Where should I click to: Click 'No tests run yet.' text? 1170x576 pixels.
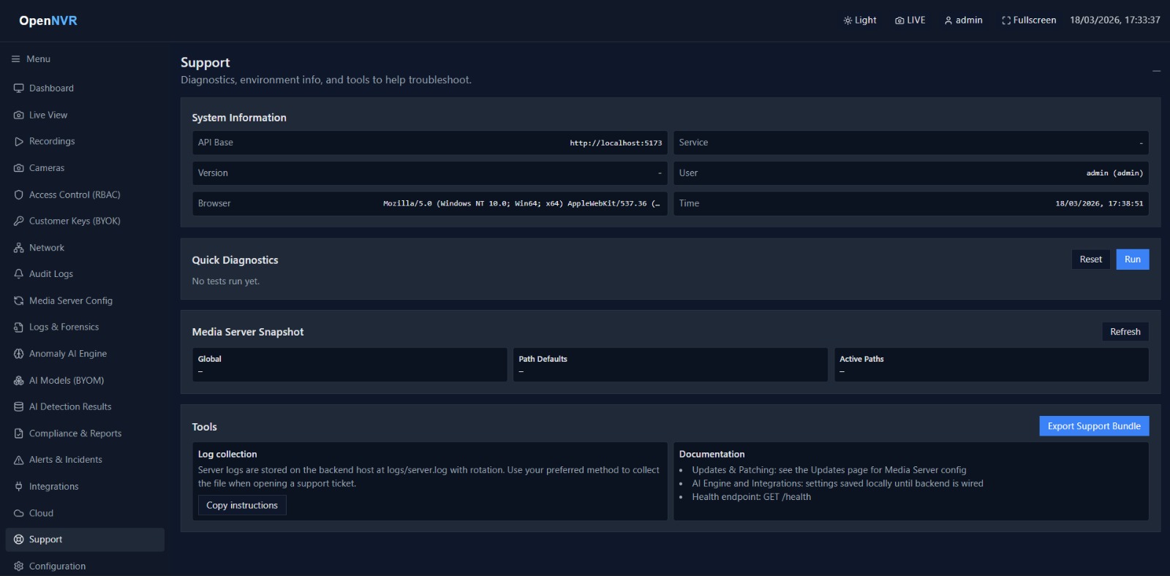pyautogui.click(x=226, y=281)
